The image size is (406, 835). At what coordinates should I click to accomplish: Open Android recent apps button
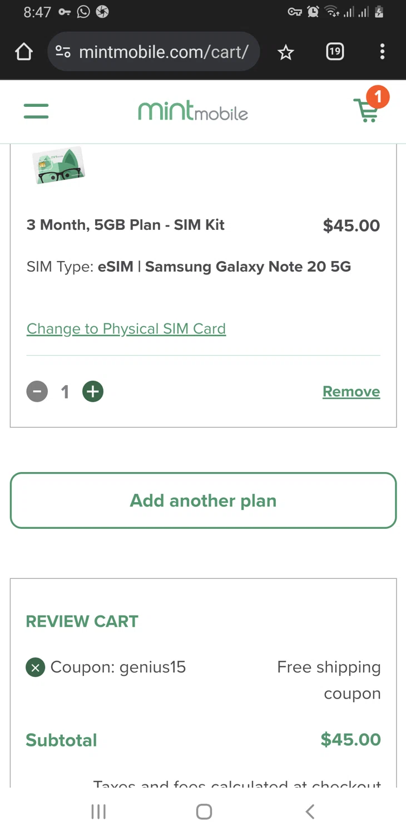point(98,812)
